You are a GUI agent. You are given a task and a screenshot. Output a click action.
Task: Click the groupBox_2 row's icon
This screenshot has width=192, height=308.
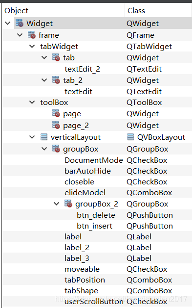tap(68, 204)
